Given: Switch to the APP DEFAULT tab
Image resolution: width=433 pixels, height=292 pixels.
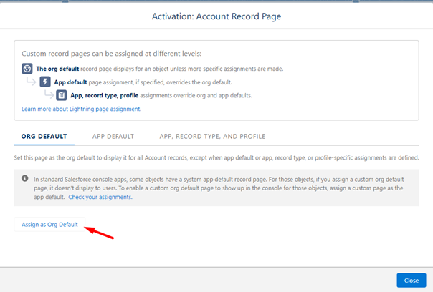Looking at the screenshot, I should (x=113, y=137).
